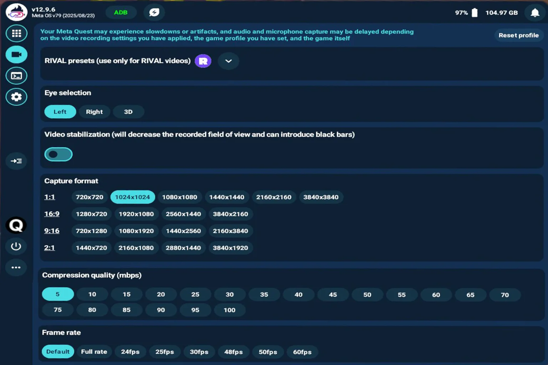Open the apps grid from the sidebar
Image resolution: width=548 pixels, height=365 pixels.
click(16, 33)
